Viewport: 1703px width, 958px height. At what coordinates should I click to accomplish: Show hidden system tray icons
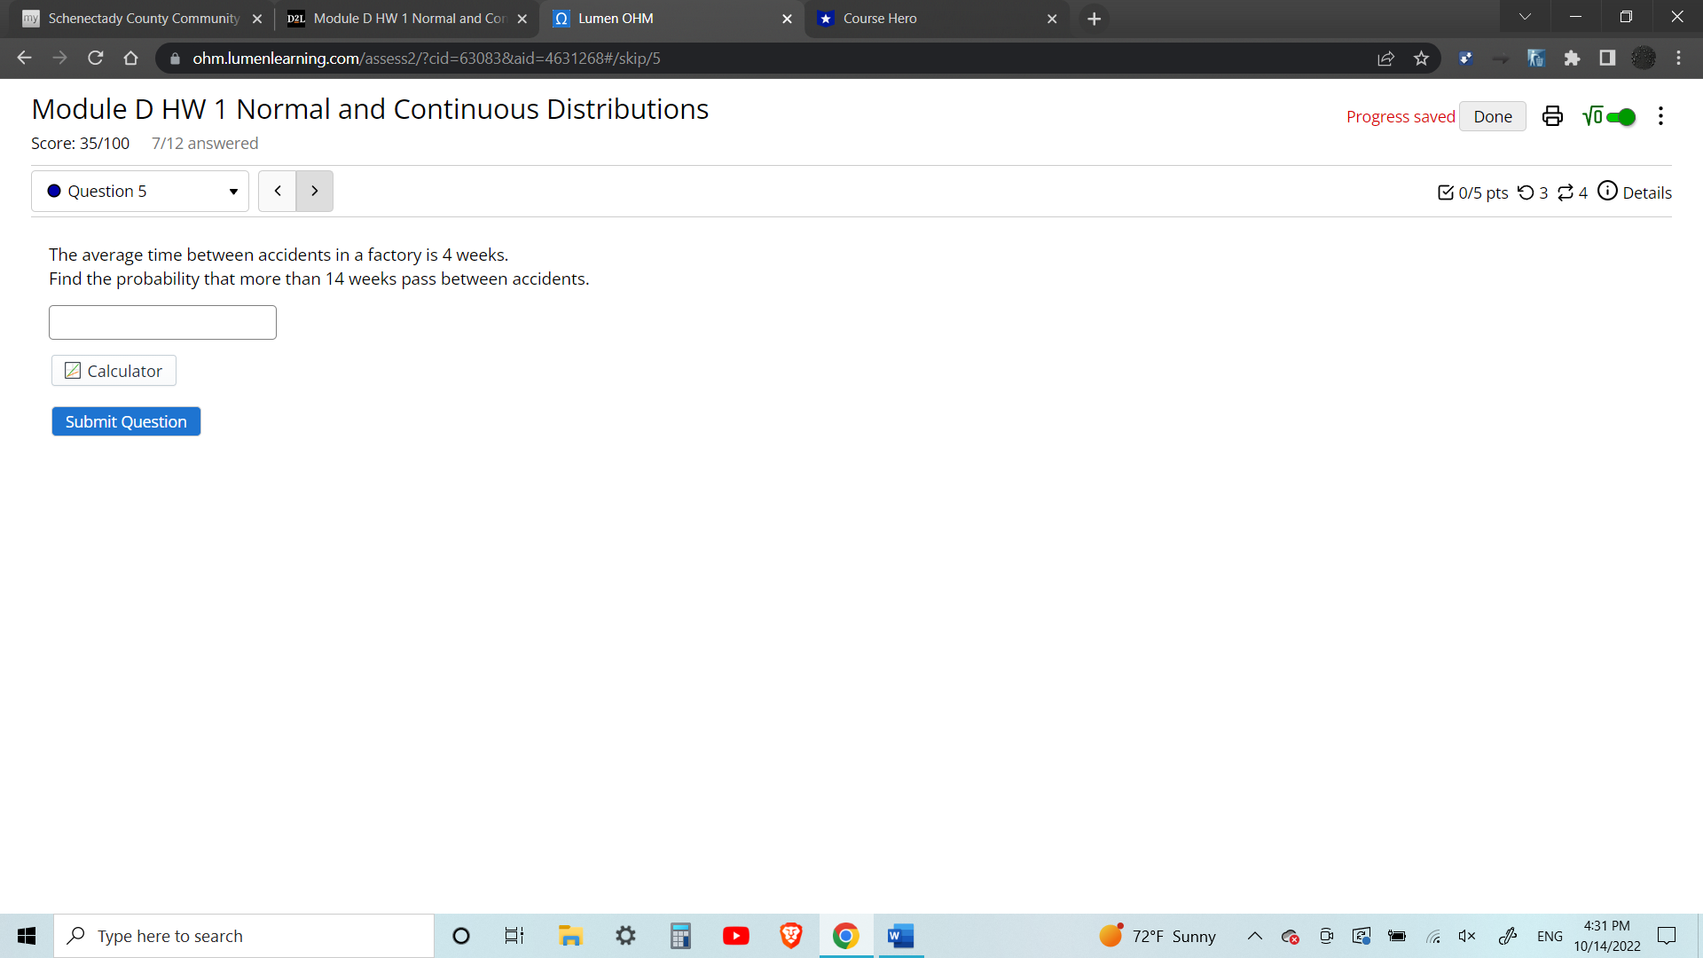pyautogui.click(x=1254, y=936)
